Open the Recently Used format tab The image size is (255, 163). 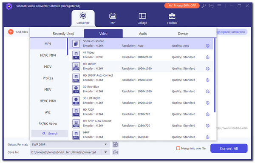point(63,34)
